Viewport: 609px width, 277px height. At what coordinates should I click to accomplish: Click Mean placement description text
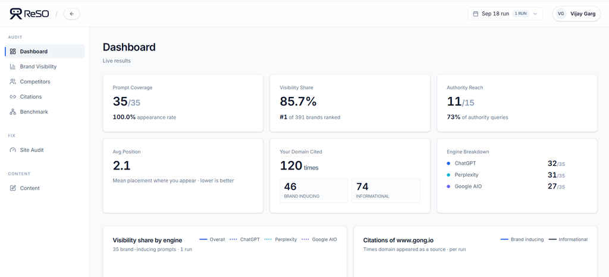pyautogui.click(x=173, y=180)
